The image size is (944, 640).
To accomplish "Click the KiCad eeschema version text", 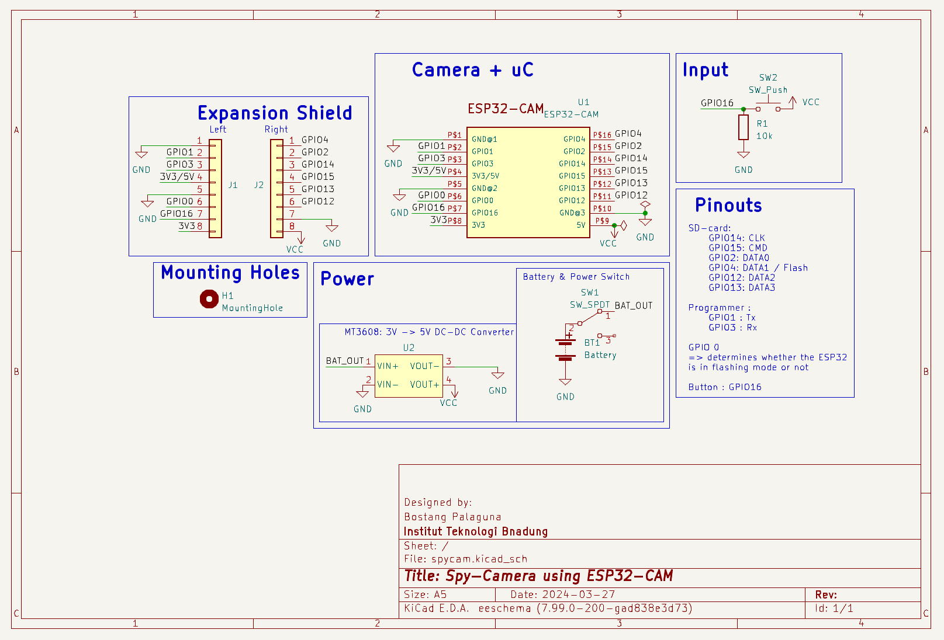I will (x=548, y=608).
